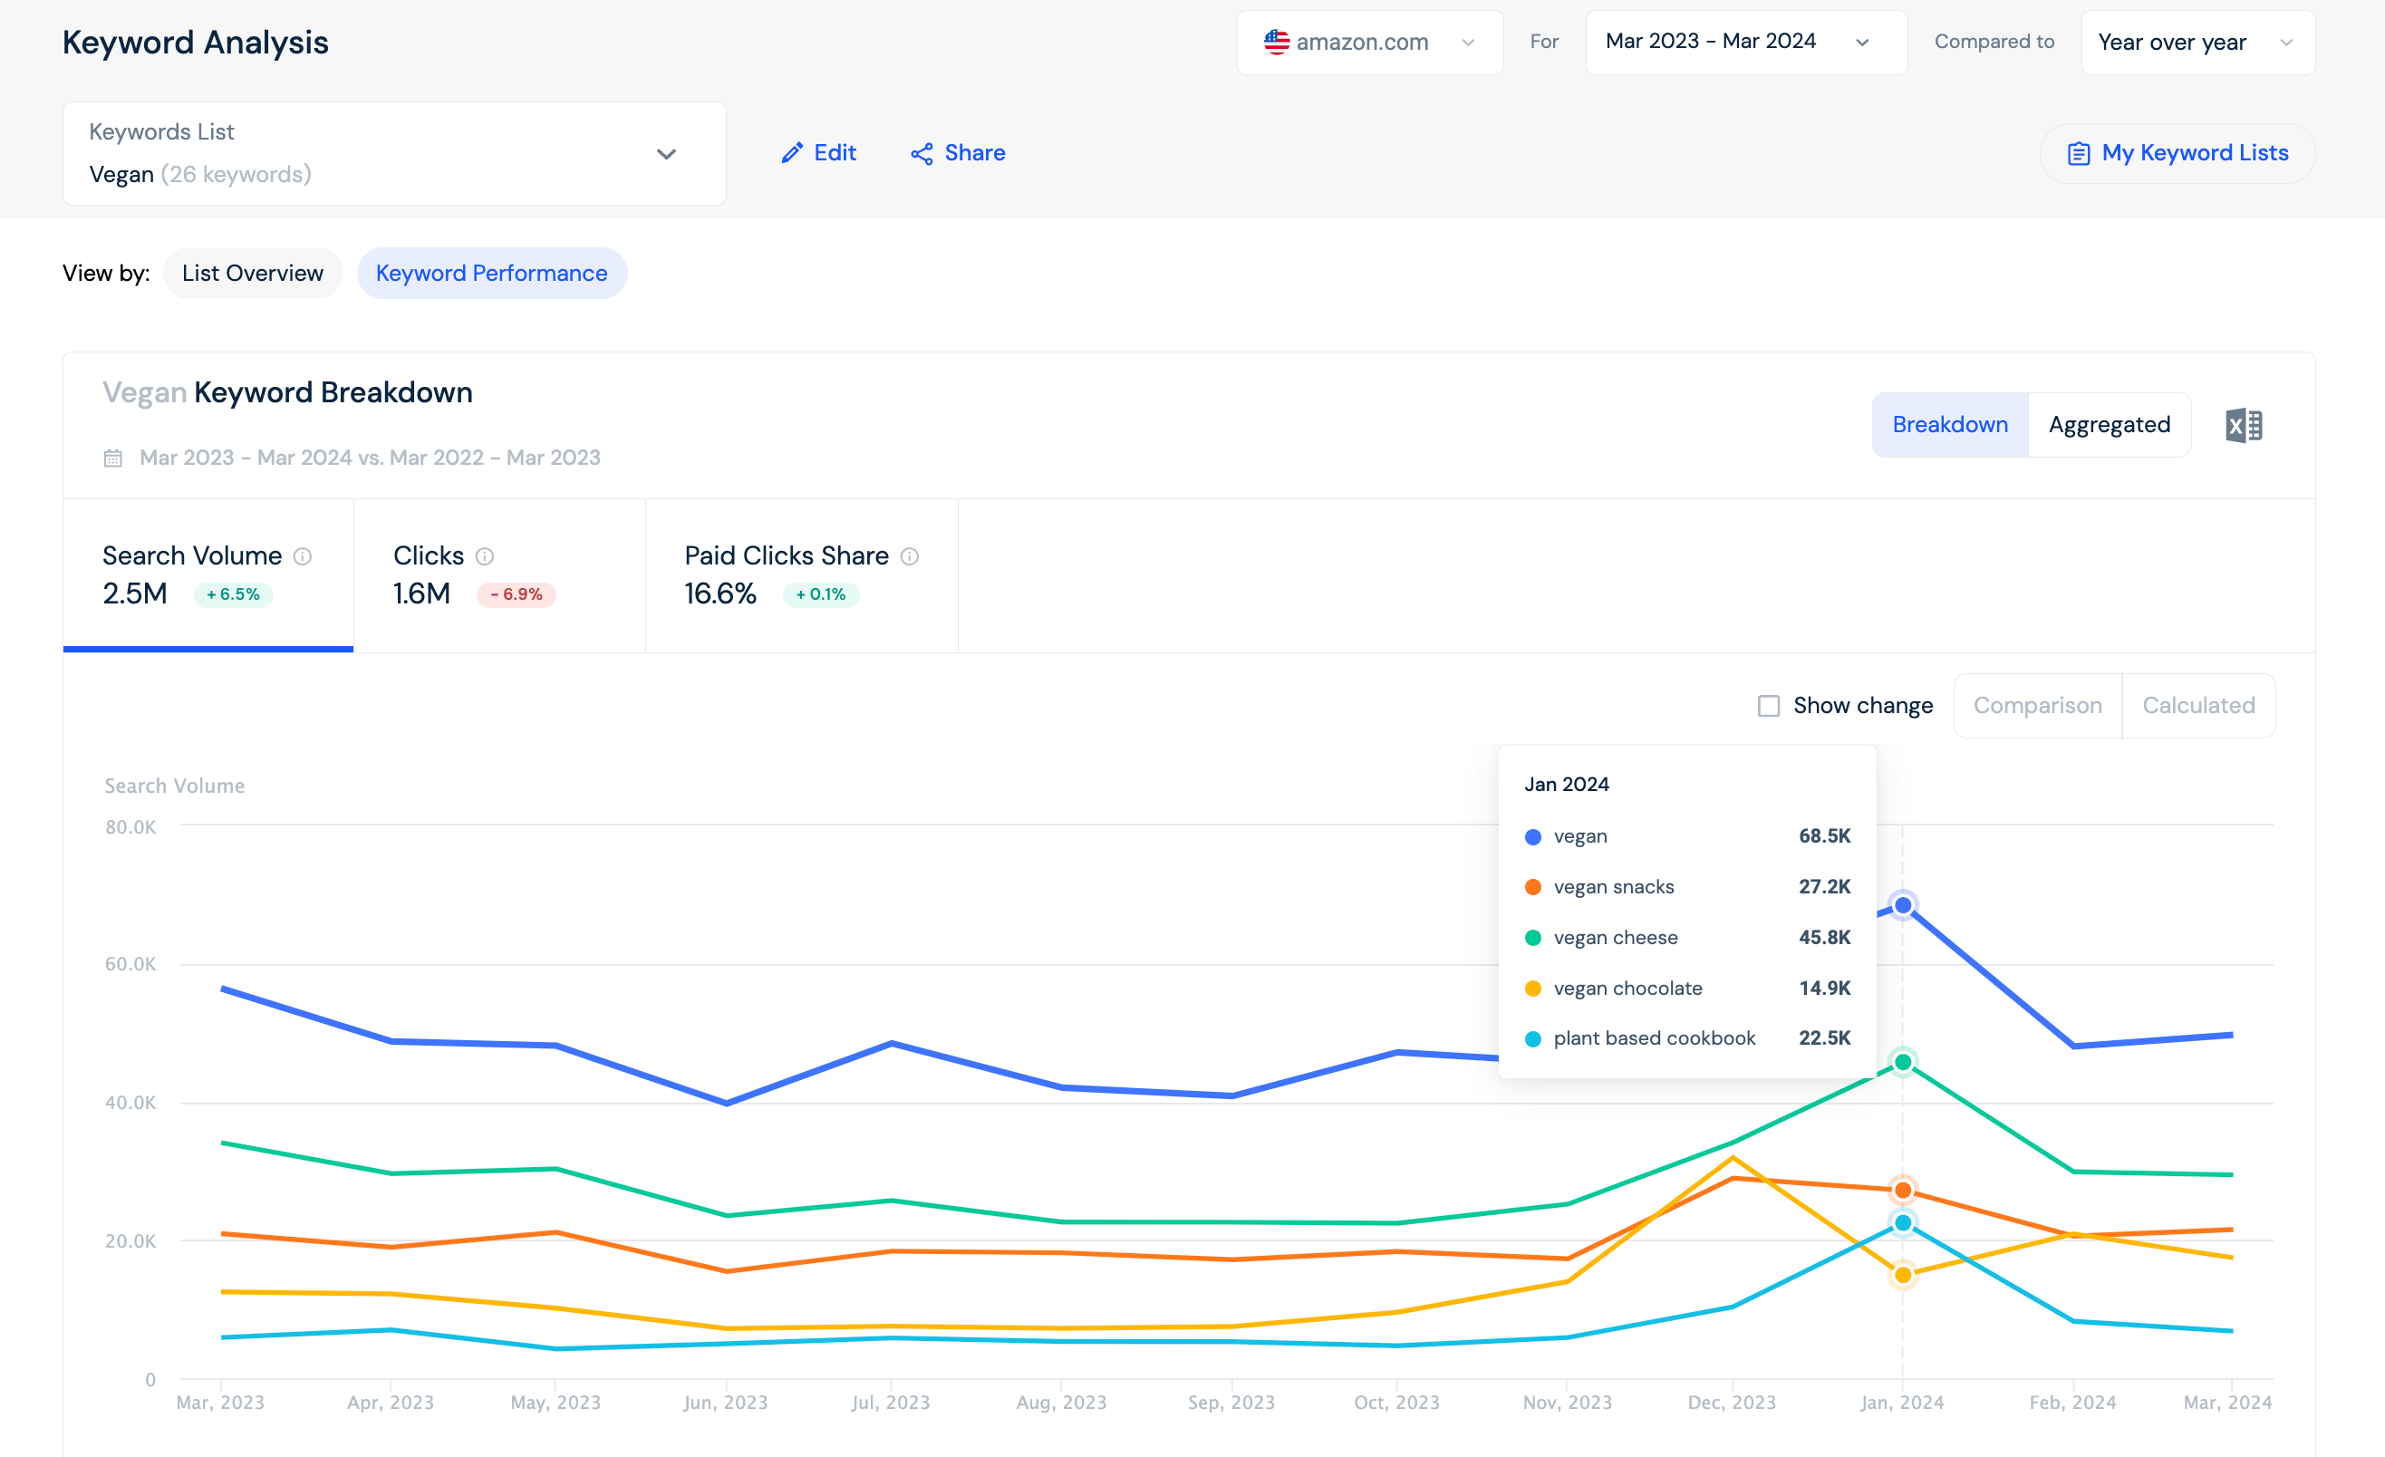Select the Aggregated view toggle
The image size is (2385, 1457).
2110,425
